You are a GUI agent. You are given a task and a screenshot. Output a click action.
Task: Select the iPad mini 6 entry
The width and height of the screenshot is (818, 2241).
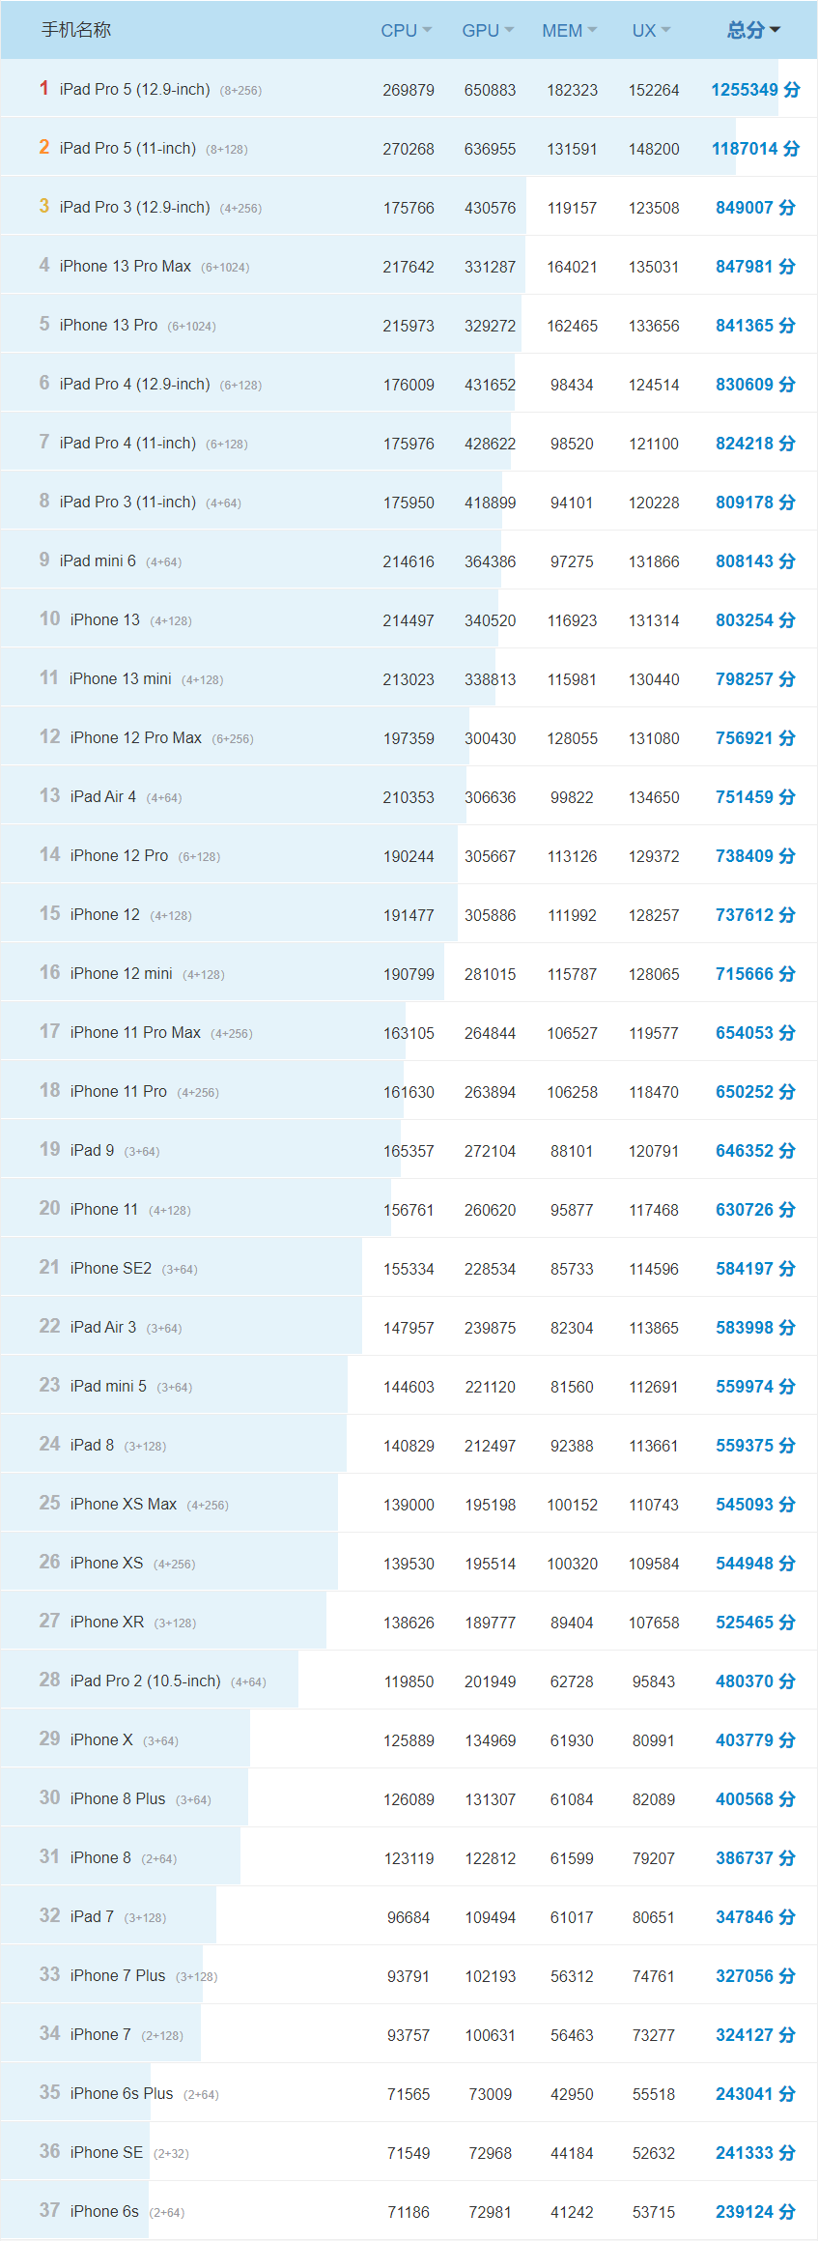pyautogui.click(x=98, y=561)
